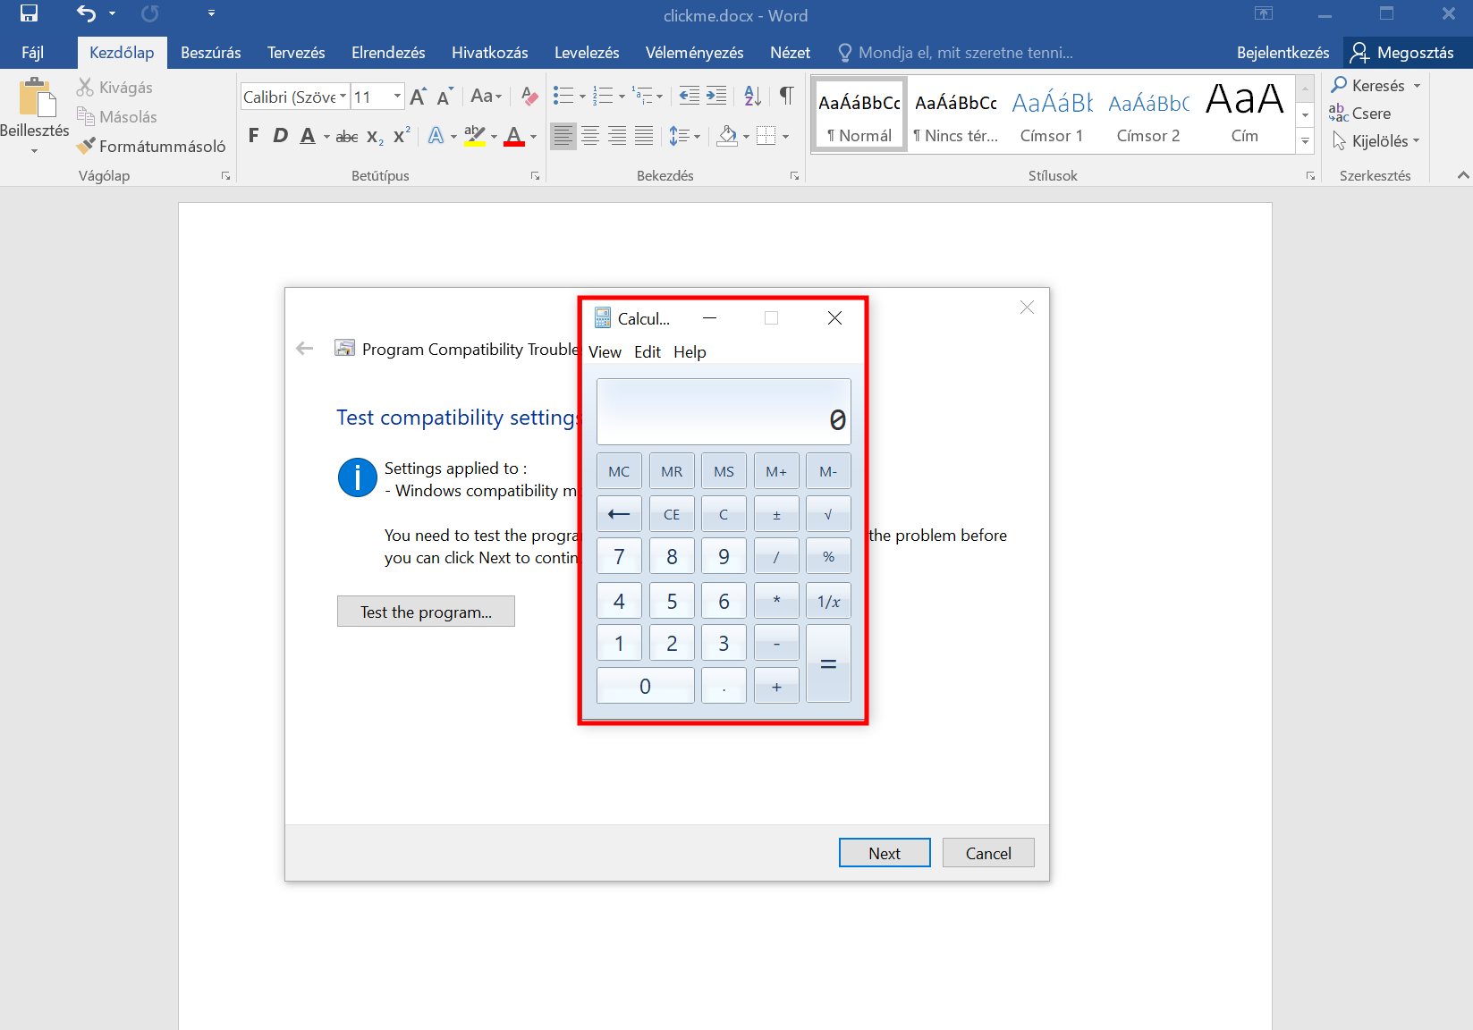Click the Undo arrow icon

click(86, 13)
